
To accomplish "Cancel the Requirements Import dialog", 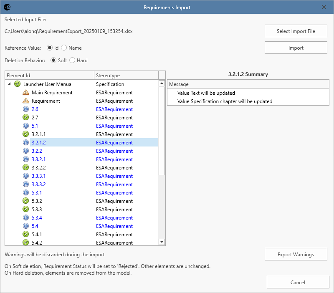I will 298,282.
